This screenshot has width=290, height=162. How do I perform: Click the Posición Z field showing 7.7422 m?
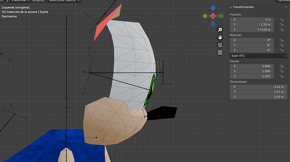pos(252,29)
